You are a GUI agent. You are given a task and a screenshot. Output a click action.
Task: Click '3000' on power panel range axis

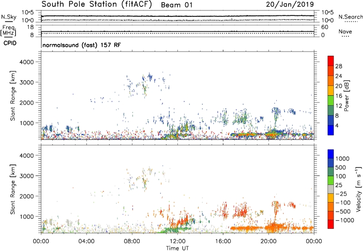point(26,82)
